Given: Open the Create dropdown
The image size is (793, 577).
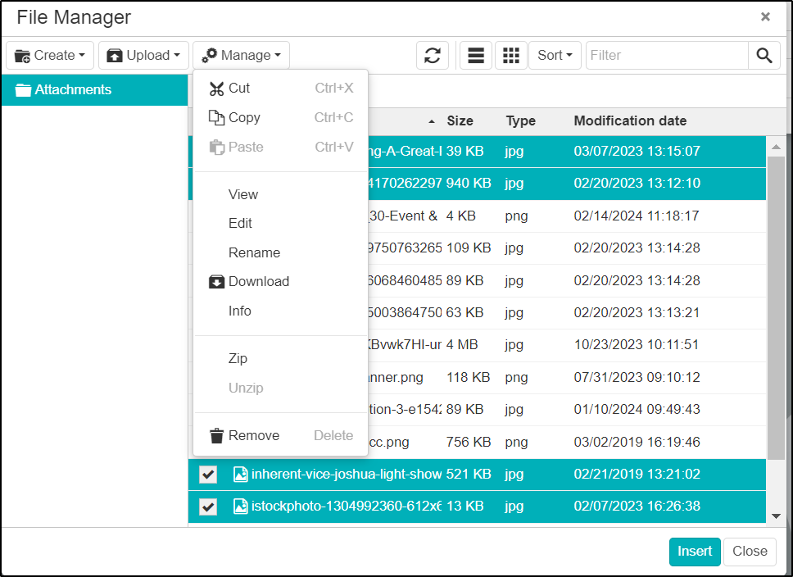Looking at the screenshot, I should tap(50, 55).
